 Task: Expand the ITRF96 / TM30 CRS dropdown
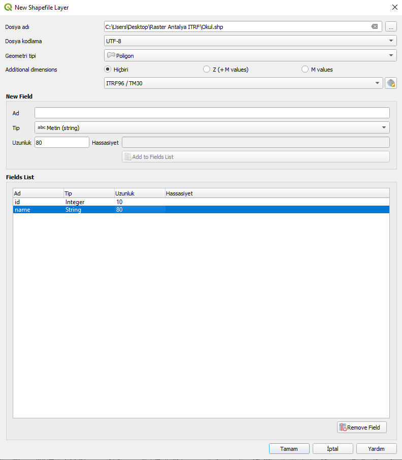tap(243, 83)
